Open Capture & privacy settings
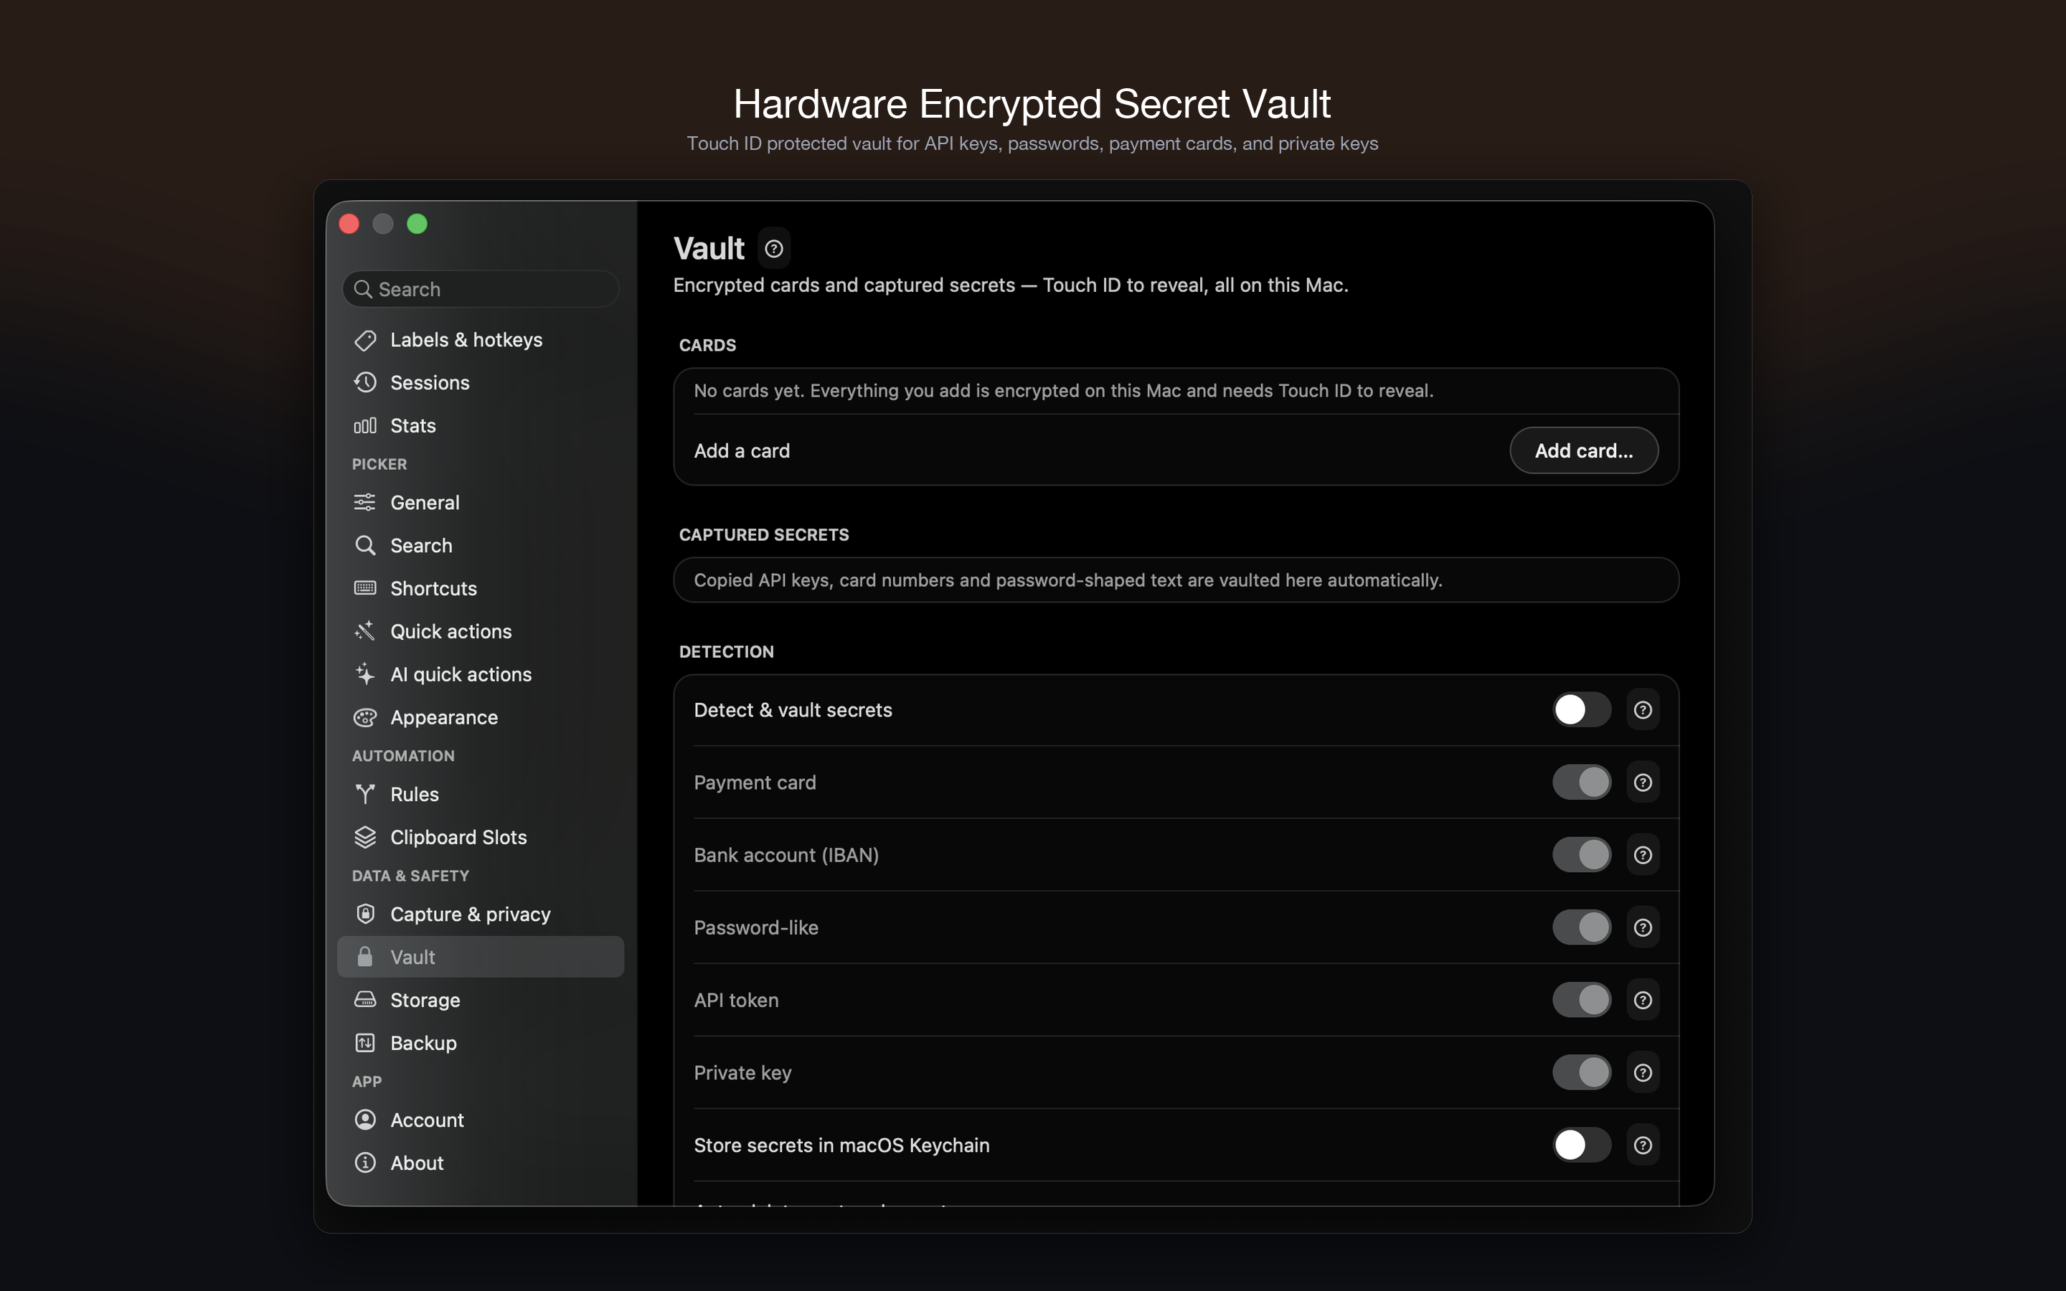Image resolution: width=2066 pixels, height=1291 pixels. click(x=481, y=914)
